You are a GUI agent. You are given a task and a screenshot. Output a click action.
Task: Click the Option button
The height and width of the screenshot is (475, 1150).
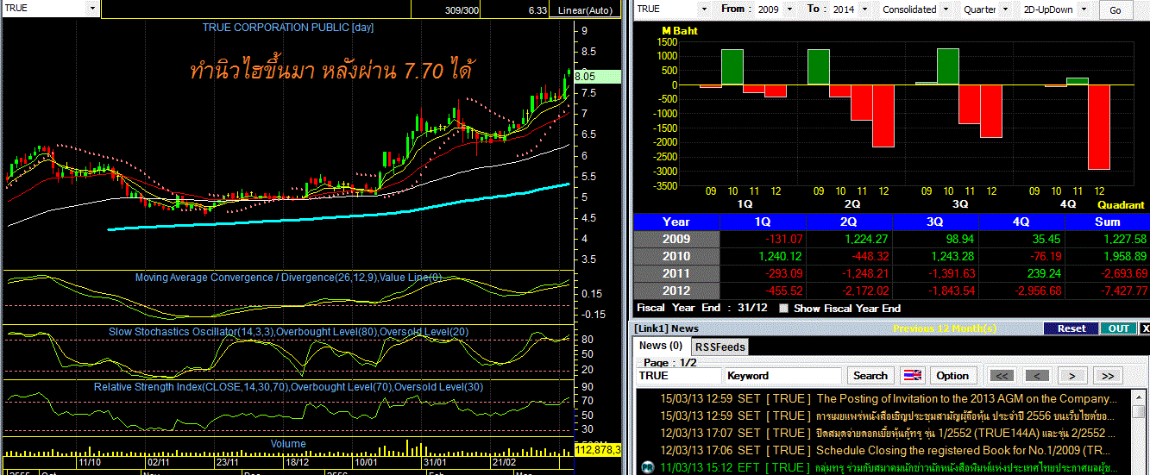click(x=952, y=376)
